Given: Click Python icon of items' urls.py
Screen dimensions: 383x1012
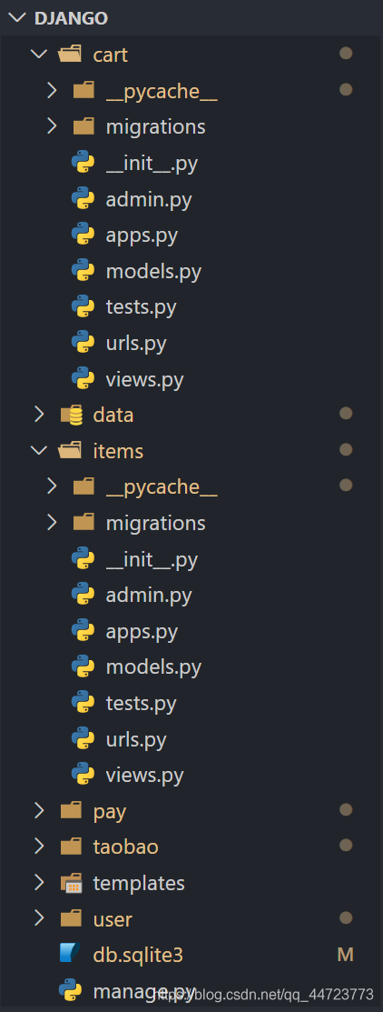Looking at the screenshot, I should coord(83,738).
